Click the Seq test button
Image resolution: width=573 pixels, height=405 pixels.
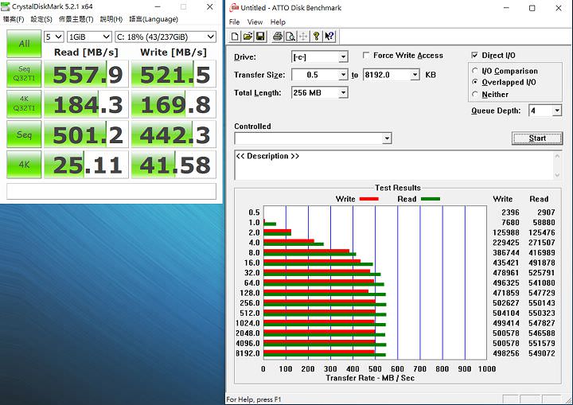(x=24, y=134)
